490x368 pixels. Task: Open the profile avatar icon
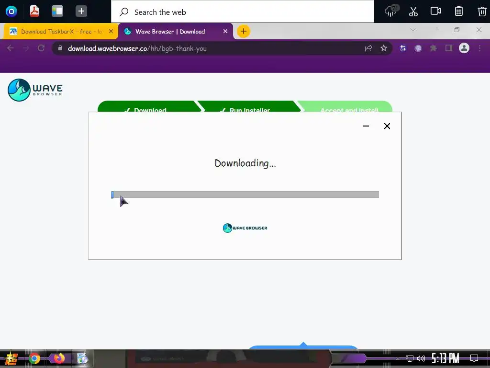(x=464, y=48)
